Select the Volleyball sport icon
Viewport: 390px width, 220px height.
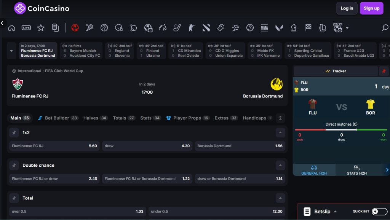click(250, 27)
